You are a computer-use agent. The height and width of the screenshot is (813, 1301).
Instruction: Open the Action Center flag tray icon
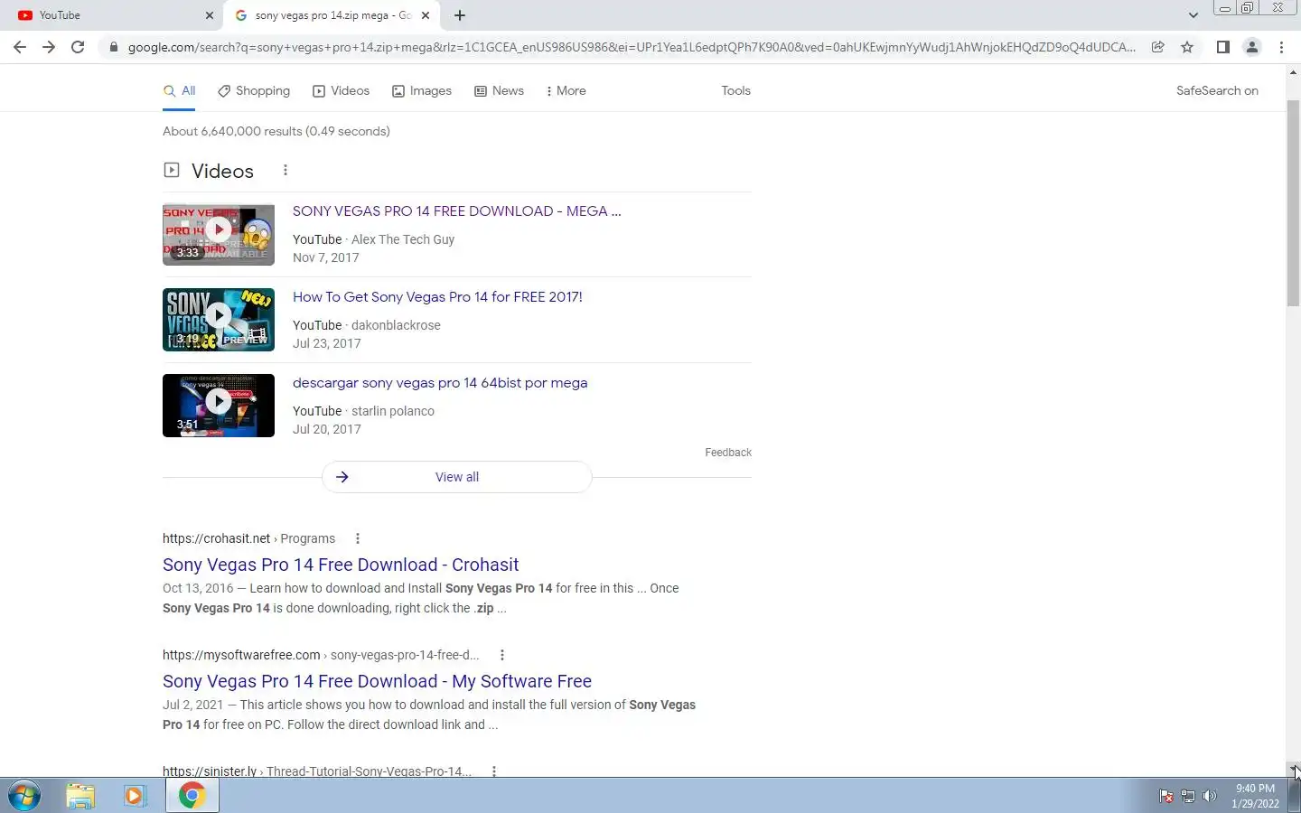(1166, 797)
